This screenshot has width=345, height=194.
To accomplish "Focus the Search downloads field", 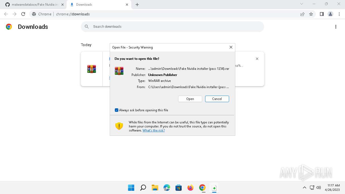I will pos(172,27).
